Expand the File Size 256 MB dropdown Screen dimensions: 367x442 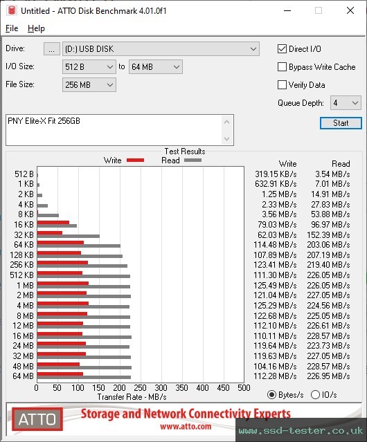coord(89,85)
